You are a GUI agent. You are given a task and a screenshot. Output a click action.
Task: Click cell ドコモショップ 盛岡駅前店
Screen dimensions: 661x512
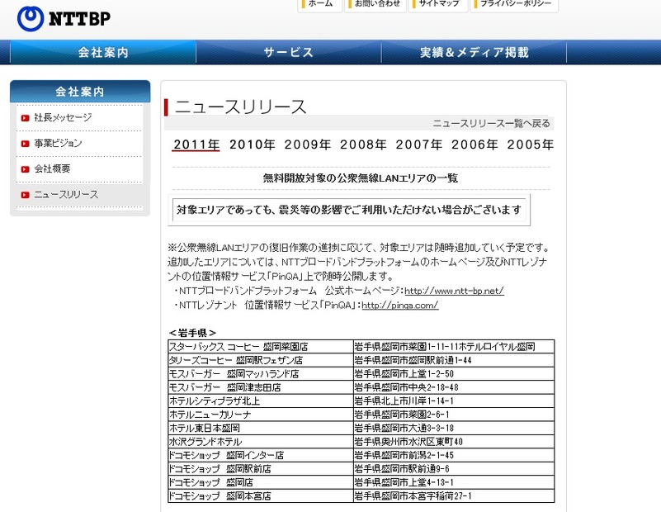261,468
